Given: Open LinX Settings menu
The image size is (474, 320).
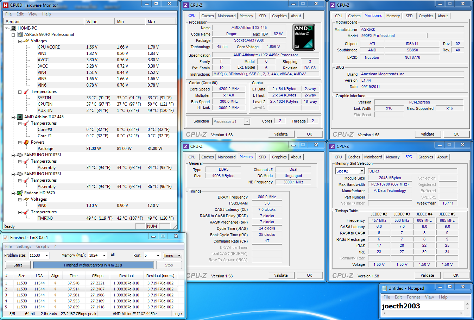Looking at the screenshot, I should [x=24, y=246].
